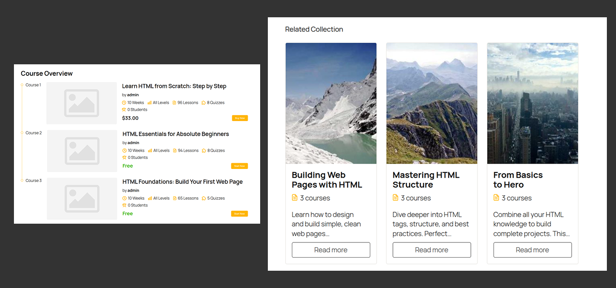Click the courses icon on From Basics to Hero card
Image resolution: width=616 pixels, height=288 pixels.
coord(496,197)
